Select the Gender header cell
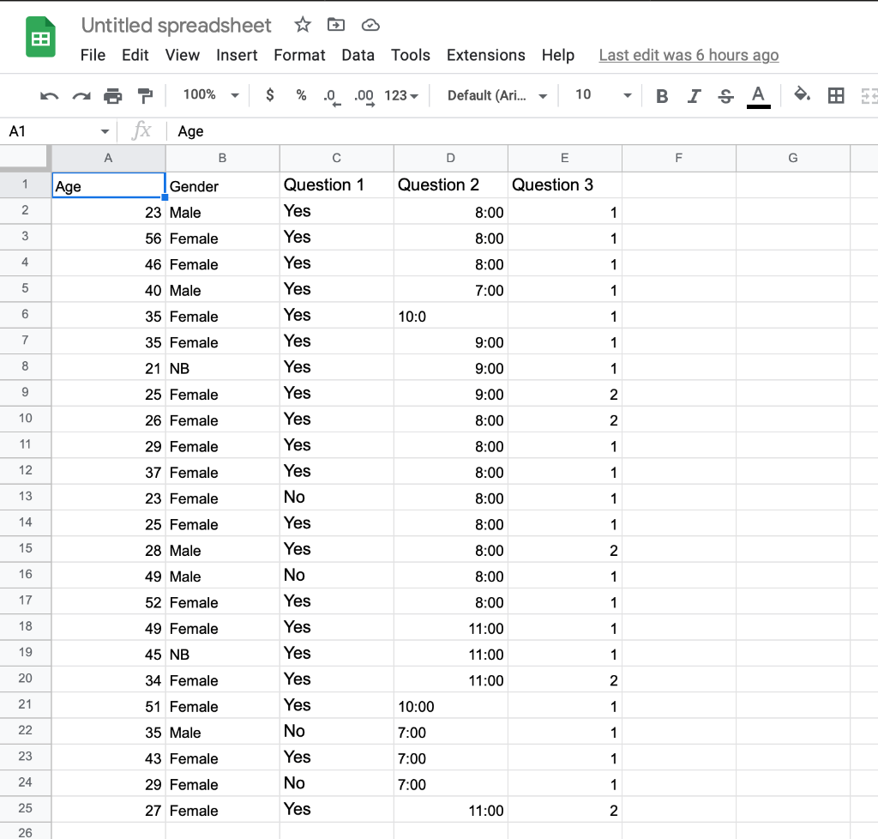Screen dimensions: 878x839 (x=222, y=184)
